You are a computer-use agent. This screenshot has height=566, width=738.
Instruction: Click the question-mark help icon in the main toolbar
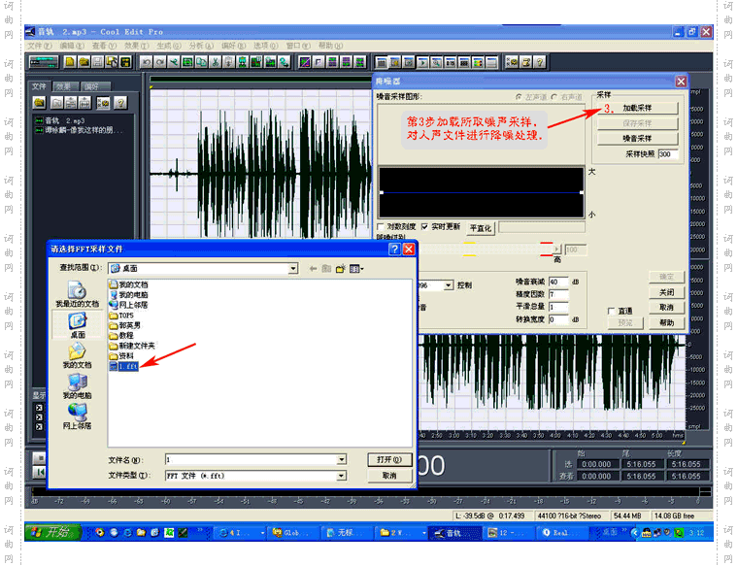540,62
